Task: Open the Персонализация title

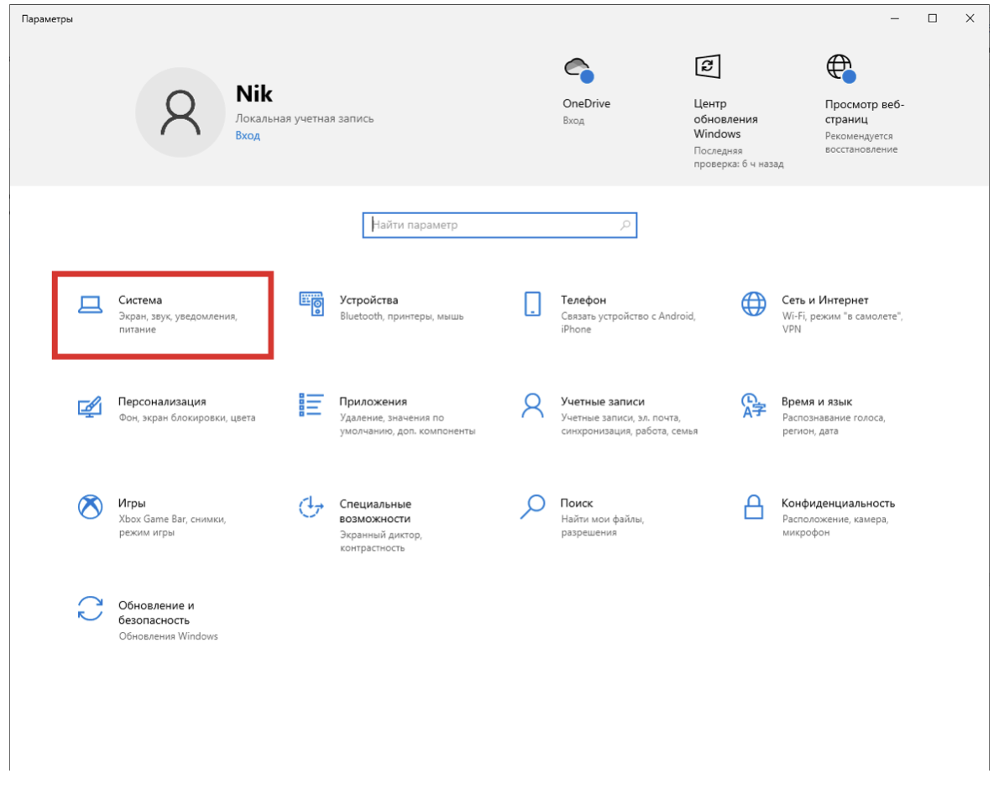Action: coord(162,401)
